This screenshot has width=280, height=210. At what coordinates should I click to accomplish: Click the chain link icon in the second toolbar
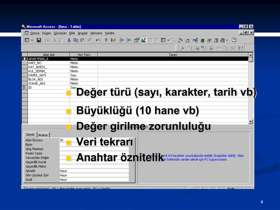(x=218, y=48)
